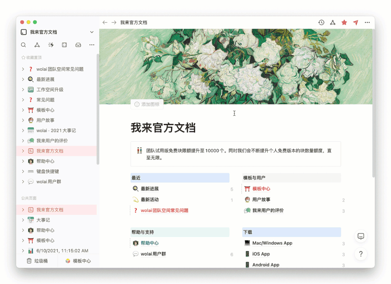The image size is (391, 284).
Task: Open 帮助中心 in favorites list
Action: click(56, 161)
